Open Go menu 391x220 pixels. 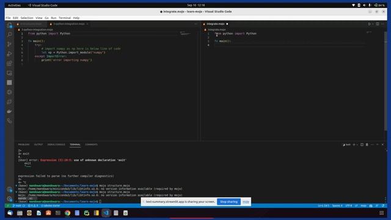[46, 18]
